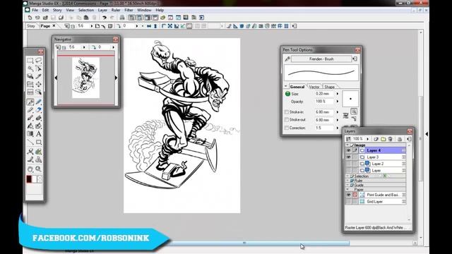Select the Line tool in the toolbox
This screenshot has height=254, width=452.
tap(30, 142)
